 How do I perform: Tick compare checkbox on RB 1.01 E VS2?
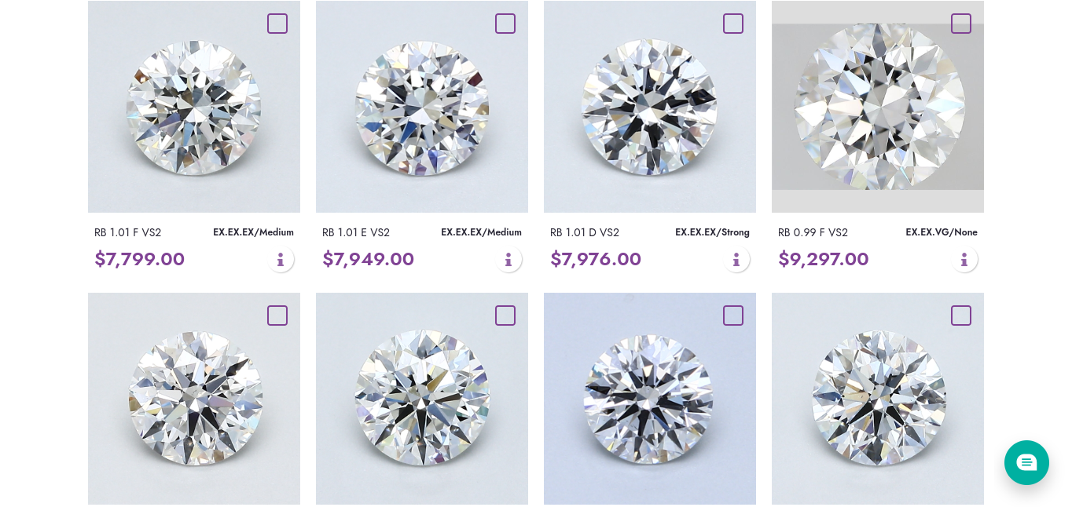[505, 24]
